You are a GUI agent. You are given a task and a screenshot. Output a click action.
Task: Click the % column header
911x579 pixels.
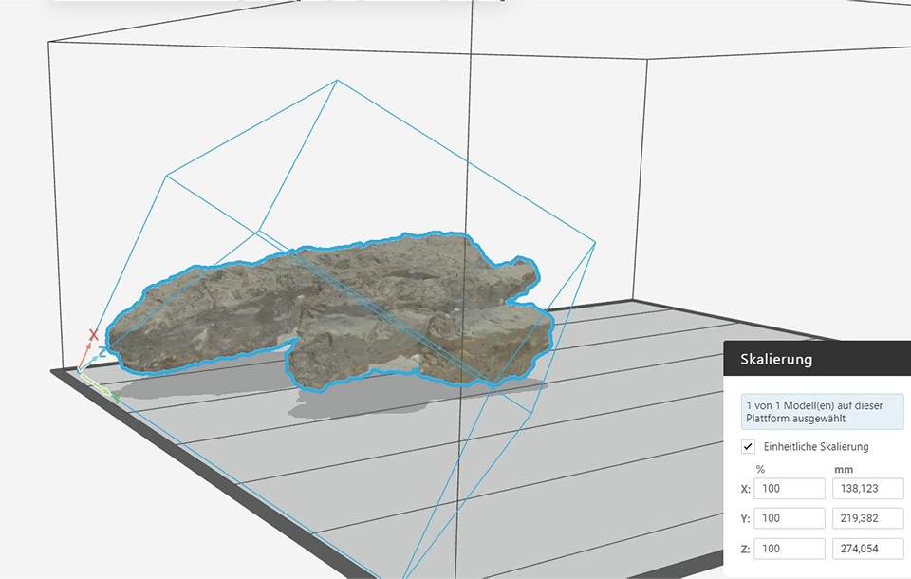coord(760,469)
